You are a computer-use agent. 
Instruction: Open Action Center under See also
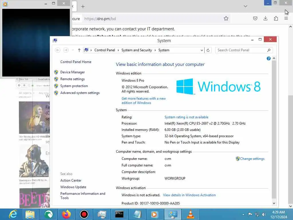pyautogui.click(x=71, y=180)
